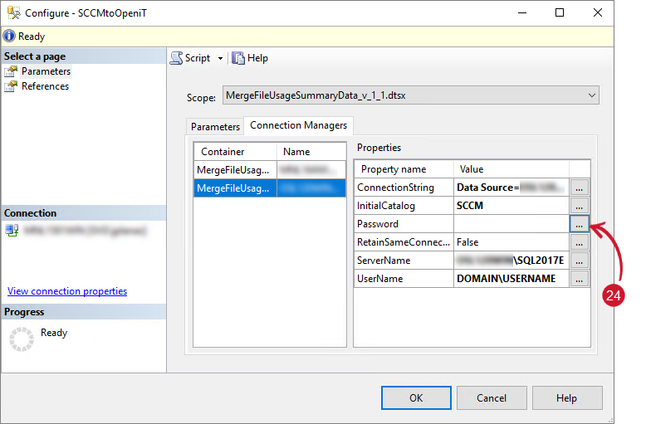Close the Configure window

tap(598, 12)
